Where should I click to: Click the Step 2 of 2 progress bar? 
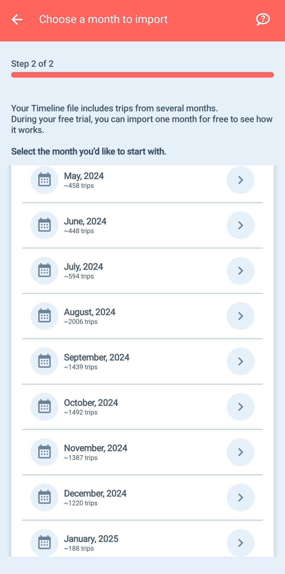[x=142, y=75]
